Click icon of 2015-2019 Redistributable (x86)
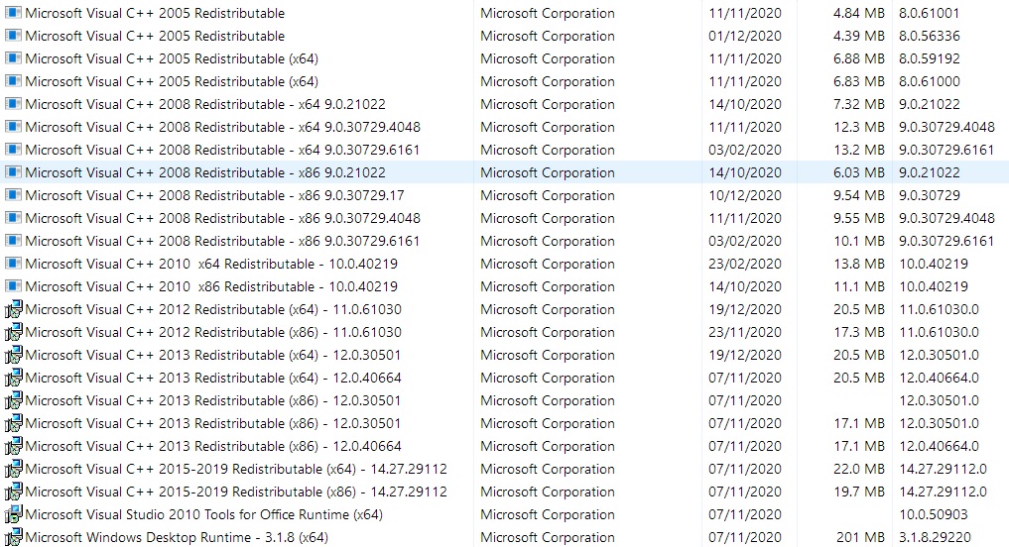This screenshot has width=1009, height=547. pos(13,492)
